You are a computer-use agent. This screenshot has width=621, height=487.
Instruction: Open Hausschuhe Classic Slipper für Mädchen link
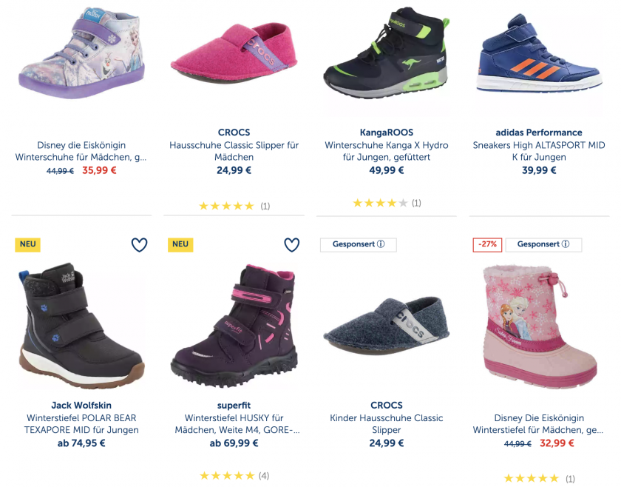pos(234,151)
